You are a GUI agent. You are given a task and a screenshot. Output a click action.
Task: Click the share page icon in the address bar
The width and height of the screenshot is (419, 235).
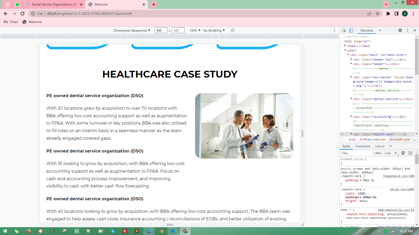click(369, 14)
